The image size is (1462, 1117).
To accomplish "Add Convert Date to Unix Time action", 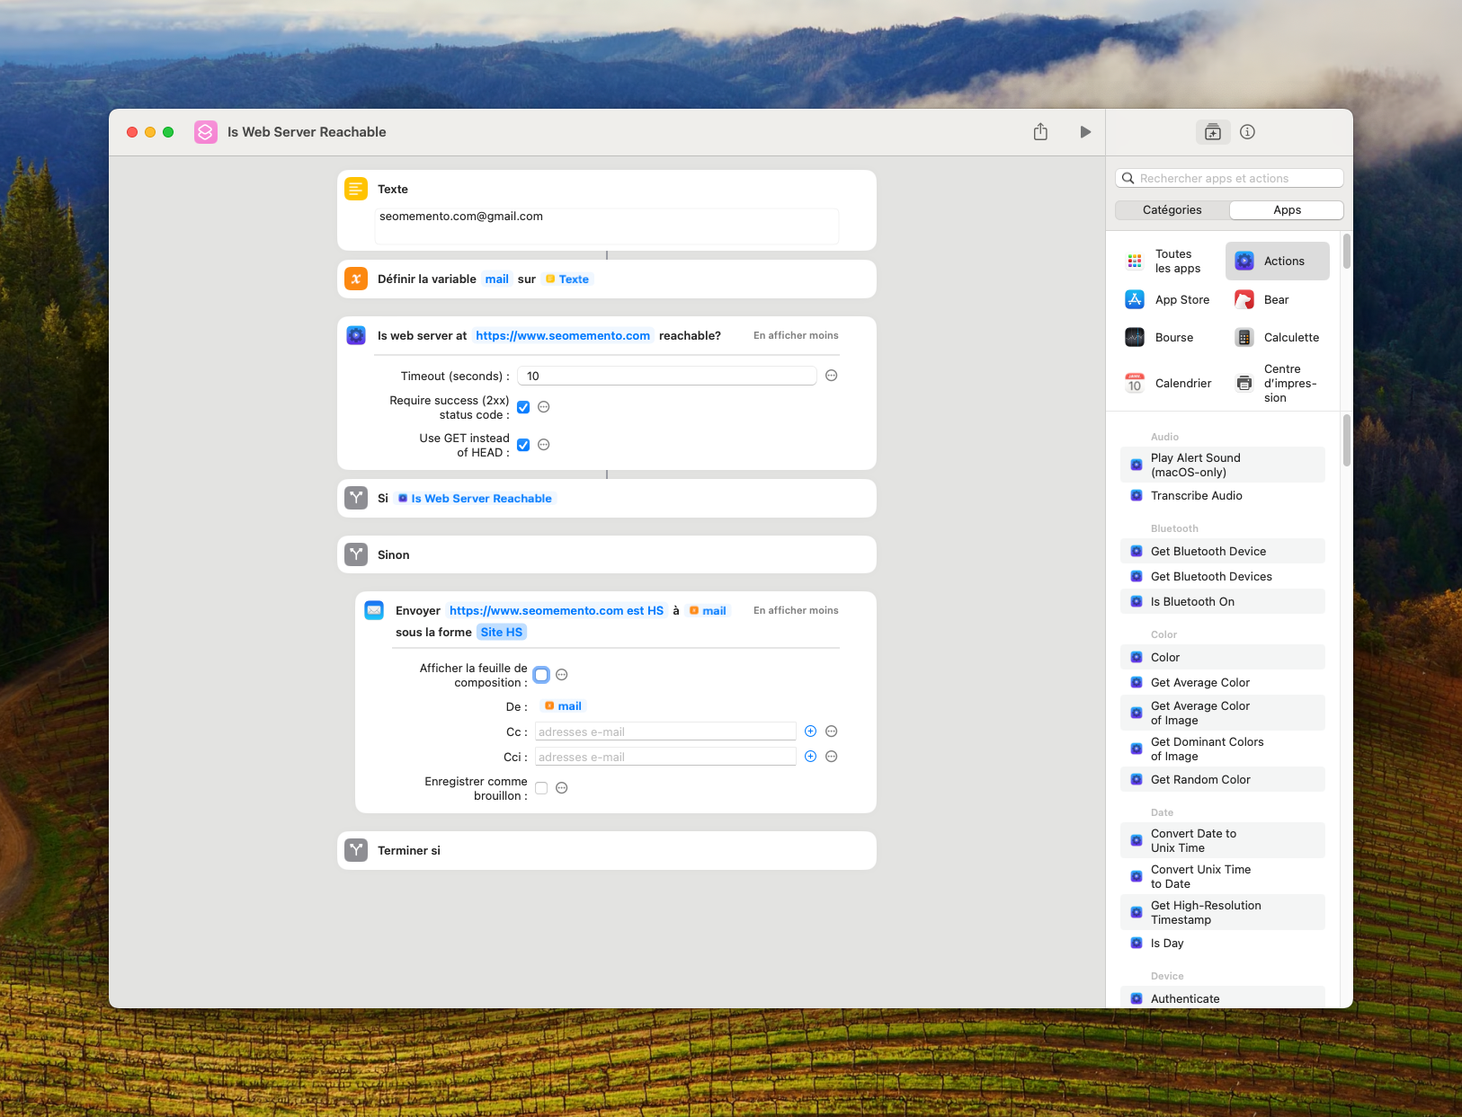I will (x=1223, y=840).
